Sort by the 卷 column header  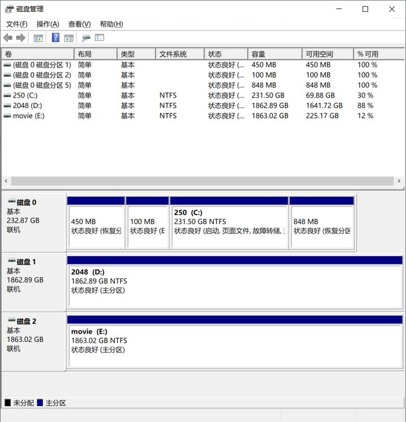(38, 54)
